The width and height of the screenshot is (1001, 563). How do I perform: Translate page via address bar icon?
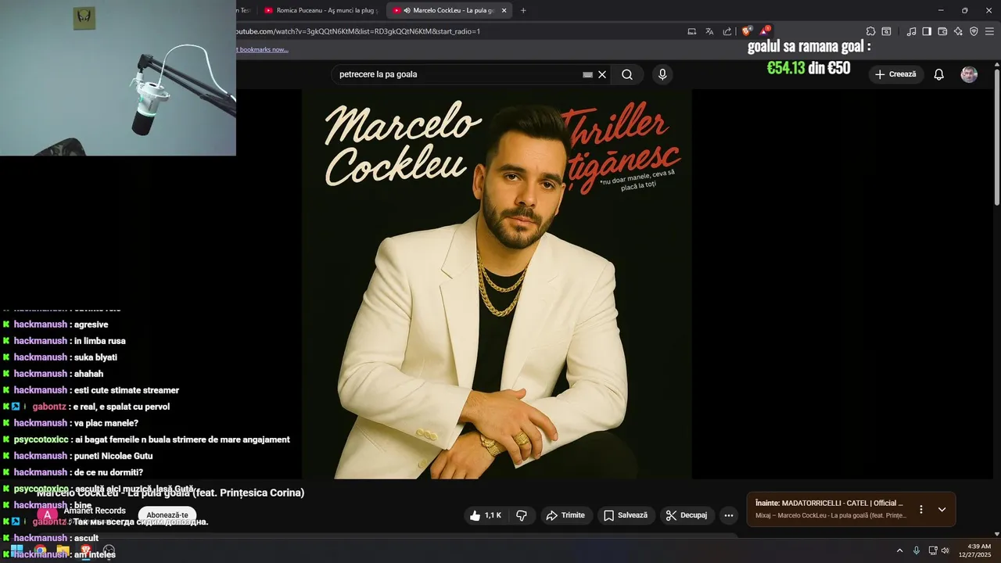709,31
